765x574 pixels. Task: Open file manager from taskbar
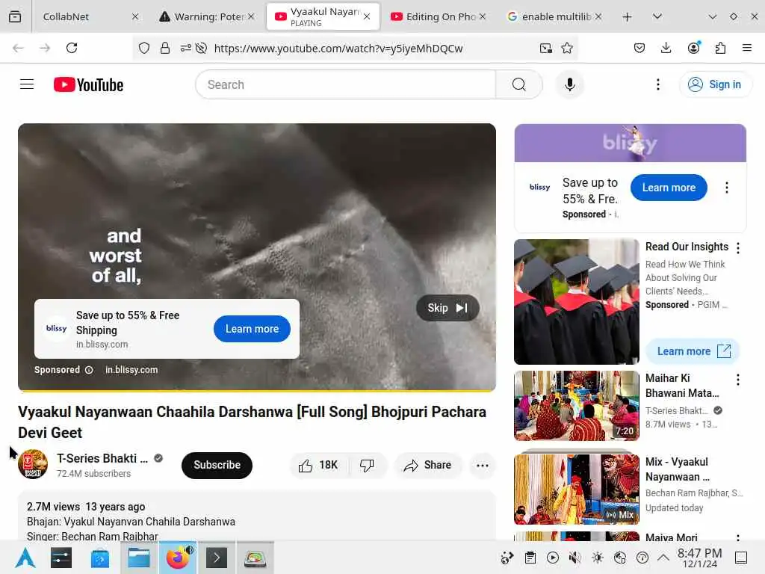pyautogui.click(x=138, y=558)
